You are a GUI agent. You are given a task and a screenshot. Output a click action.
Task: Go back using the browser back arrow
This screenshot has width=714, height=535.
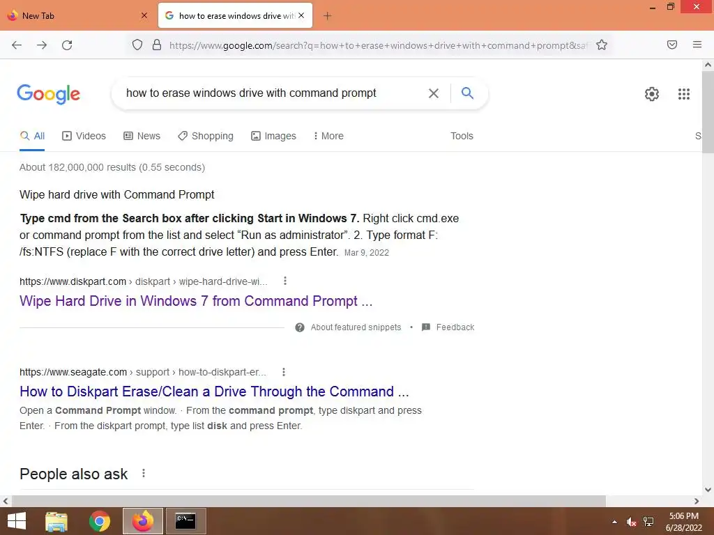(17, 45)
